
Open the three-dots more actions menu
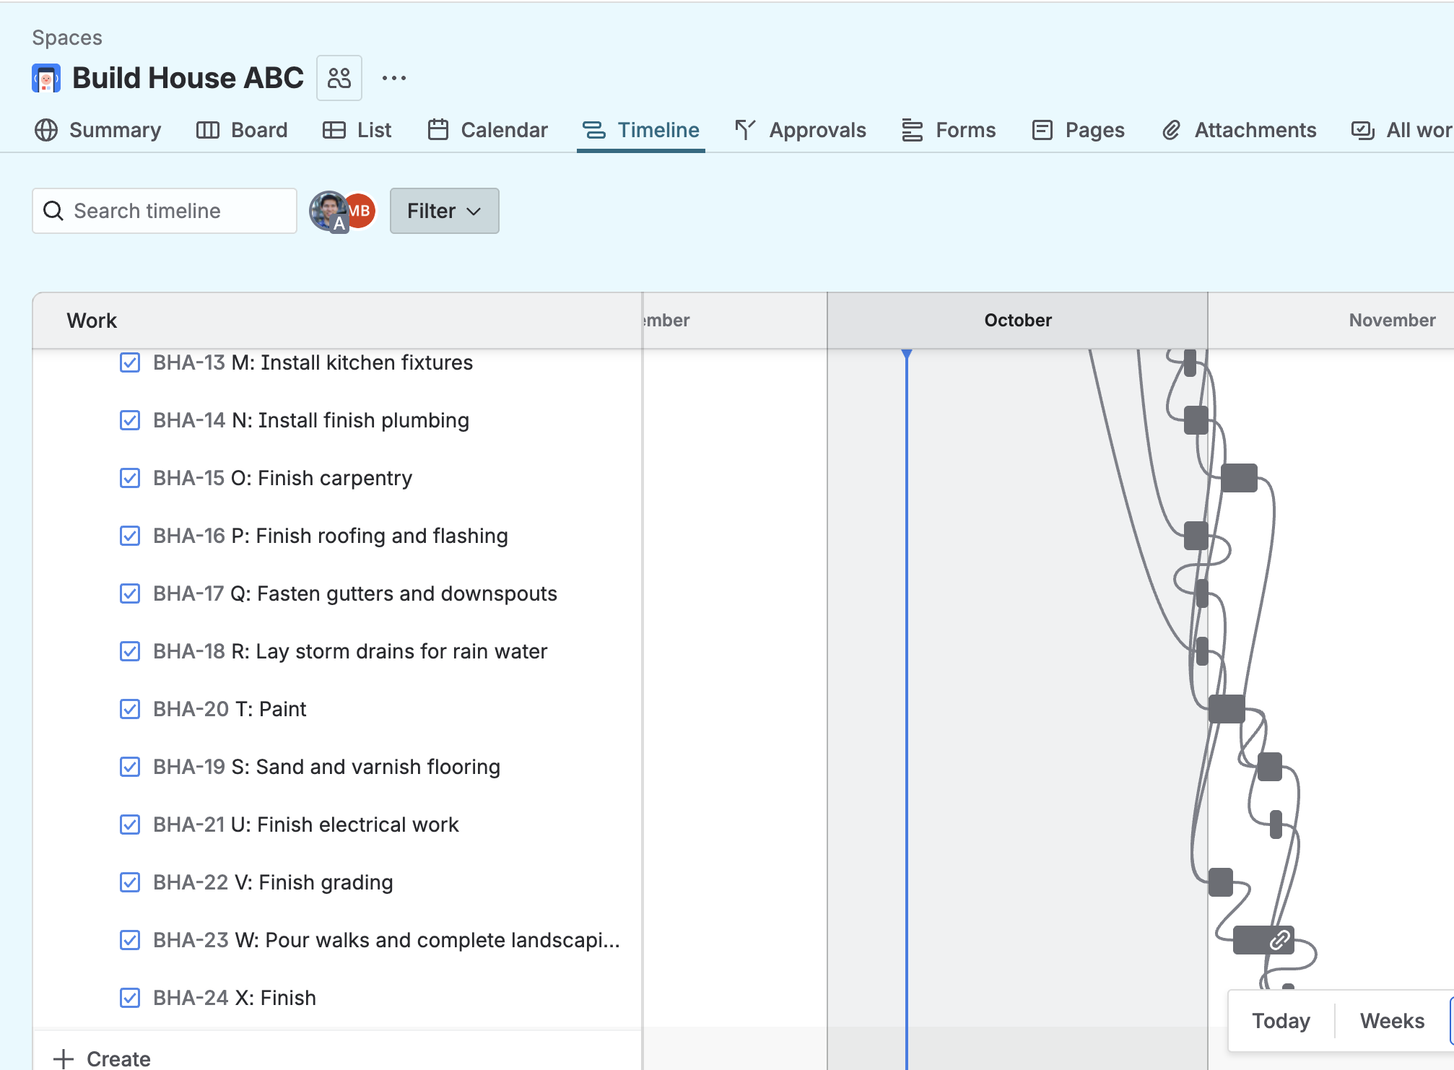pos(393,78)
